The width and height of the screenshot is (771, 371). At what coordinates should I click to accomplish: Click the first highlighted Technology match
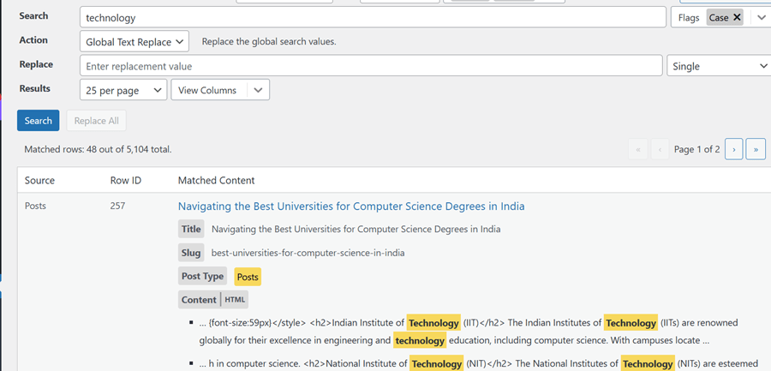[433, 323]
